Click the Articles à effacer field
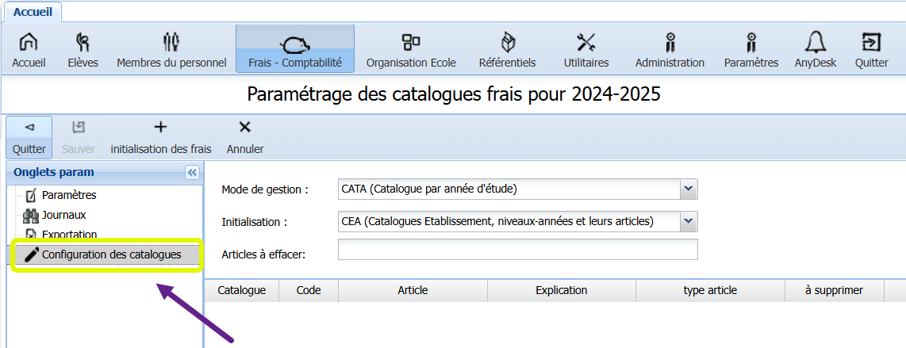906x348 pixels. 517,250
